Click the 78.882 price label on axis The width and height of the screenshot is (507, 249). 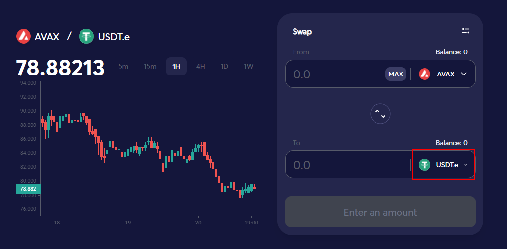[28, 189]
